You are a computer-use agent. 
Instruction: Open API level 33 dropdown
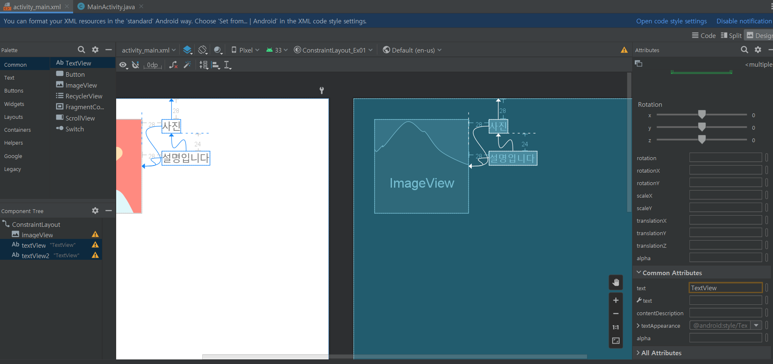(277, 50)
